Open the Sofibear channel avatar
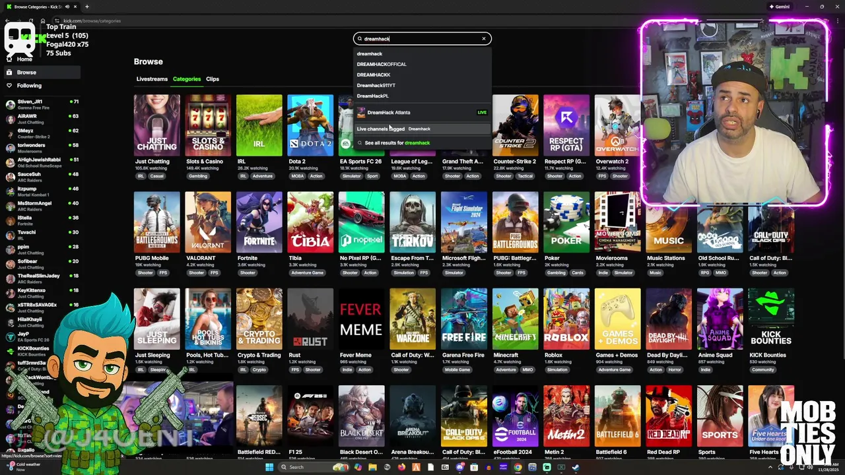The height and width of the screenshot is (475, 845). click(x=10, y=264)
